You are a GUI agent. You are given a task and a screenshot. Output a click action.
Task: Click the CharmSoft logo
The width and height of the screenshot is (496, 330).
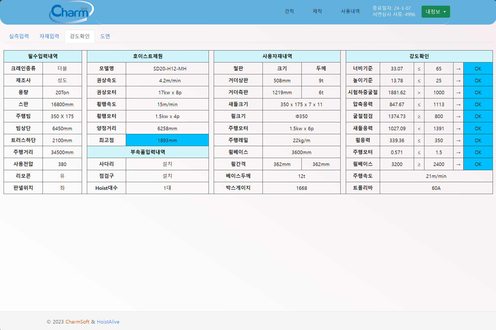pos(71,12)
